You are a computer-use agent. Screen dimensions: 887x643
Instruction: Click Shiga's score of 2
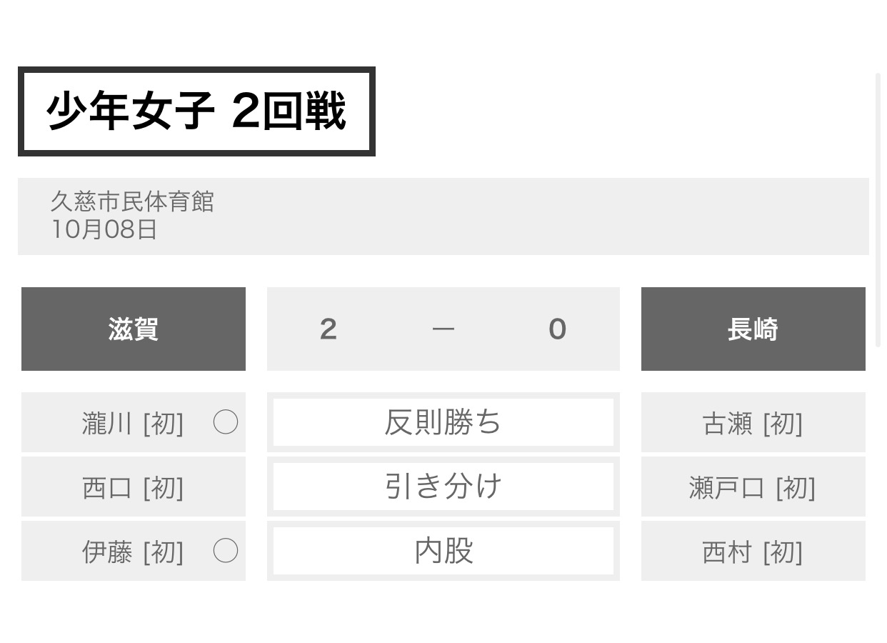click(329, 329)
